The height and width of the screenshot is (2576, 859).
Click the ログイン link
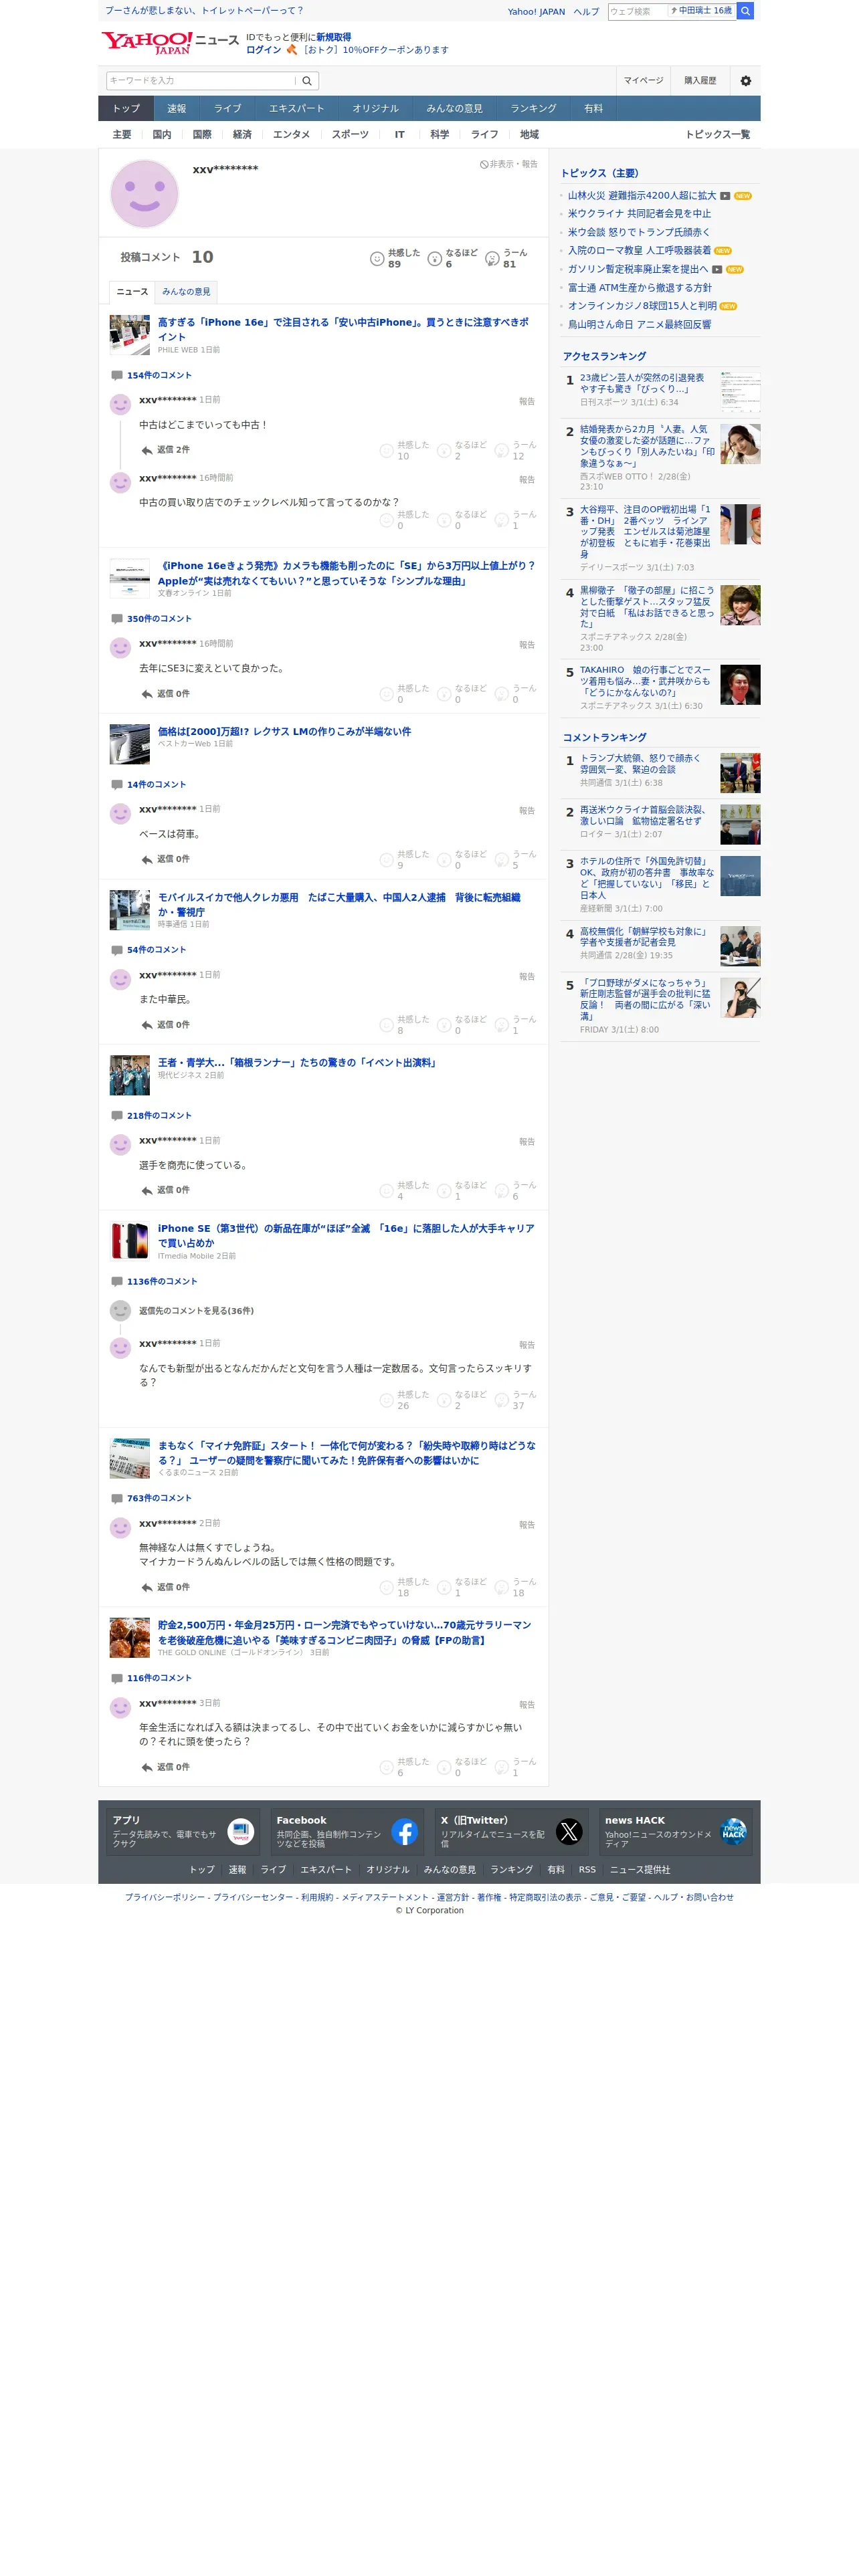pyautogui.click(x=264, y=50)
